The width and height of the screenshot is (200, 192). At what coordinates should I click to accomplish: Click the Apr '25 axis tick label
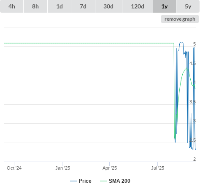[x=110, y=168]
